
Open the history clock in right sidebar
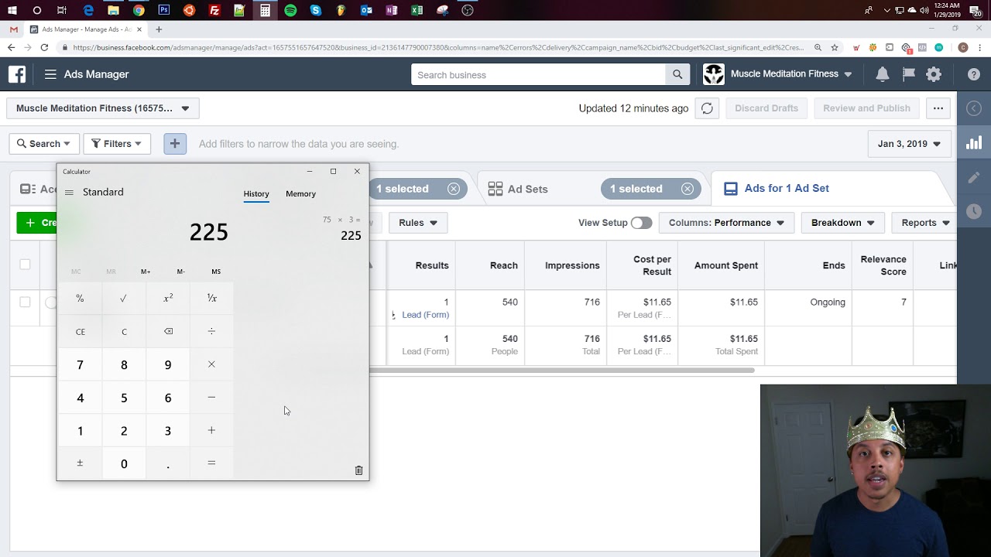coord(974,210)
